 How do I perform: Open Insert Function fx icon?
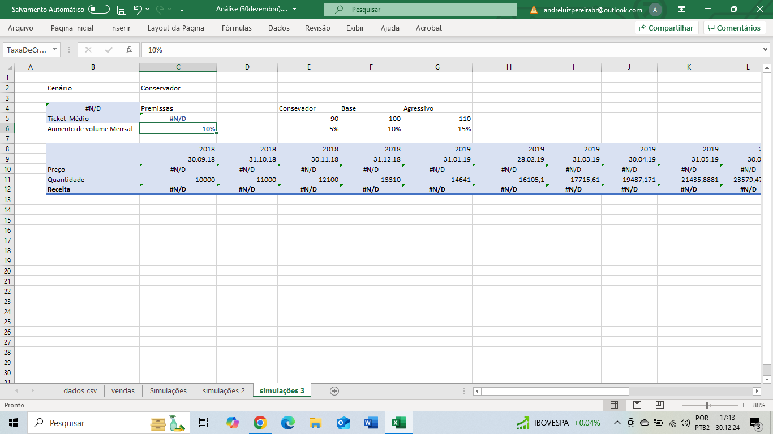(129, 50)
